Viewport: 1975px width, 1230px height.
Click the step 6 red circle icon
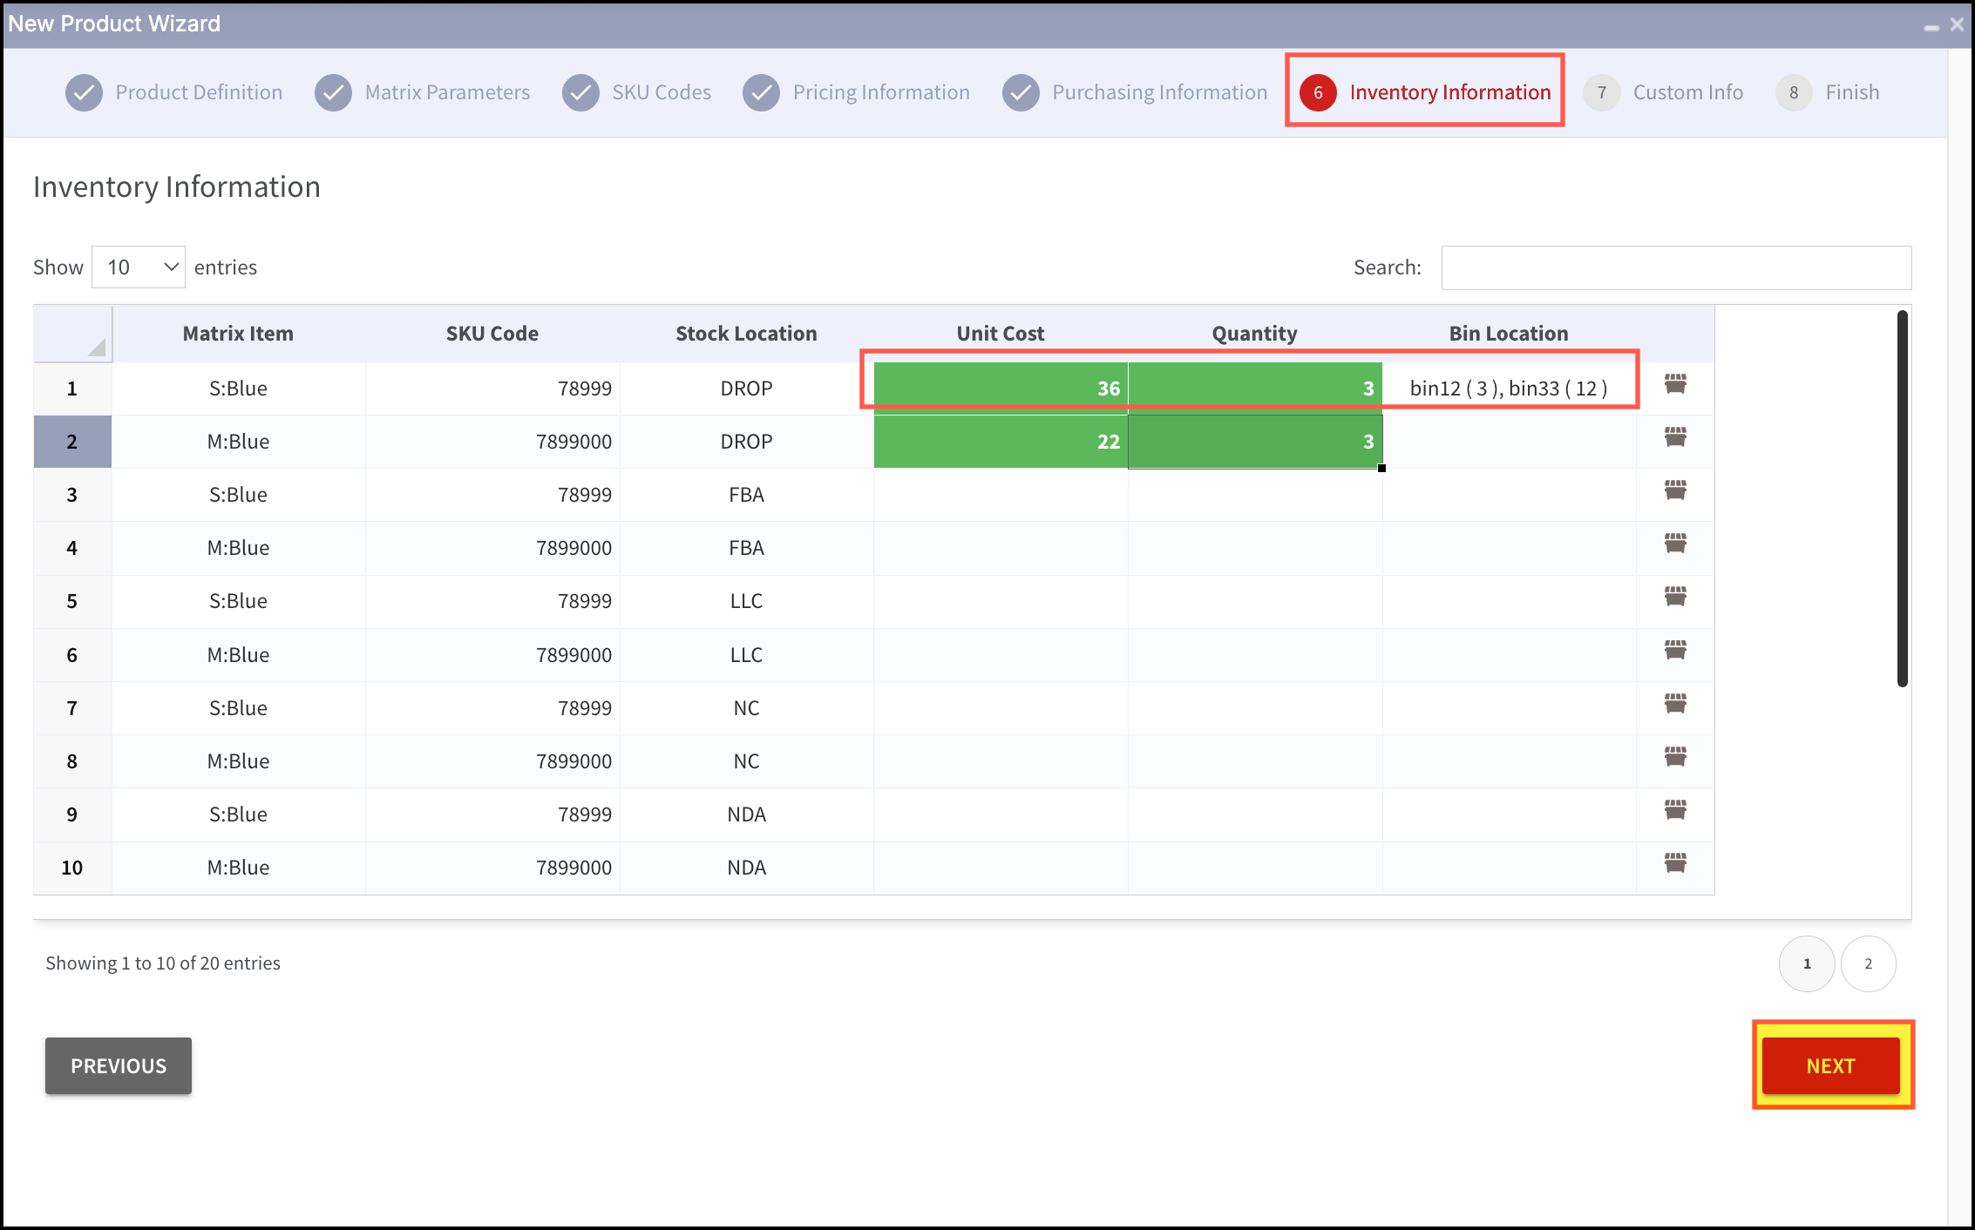1318,92
